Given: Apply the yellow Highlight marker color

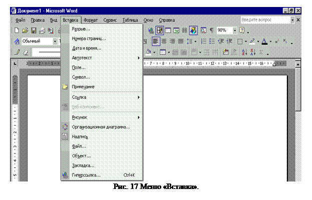Looking at the screenshot, I should pos(252,41).
